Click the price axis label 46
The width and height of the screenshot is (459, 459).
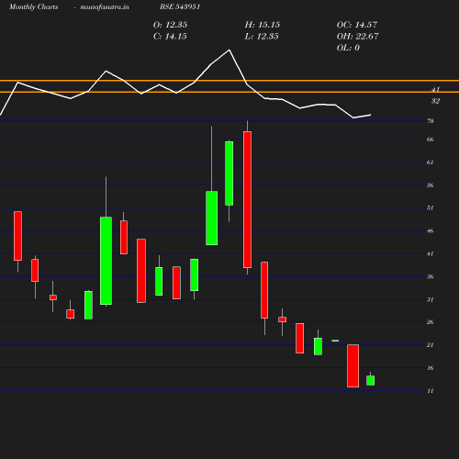431,231
